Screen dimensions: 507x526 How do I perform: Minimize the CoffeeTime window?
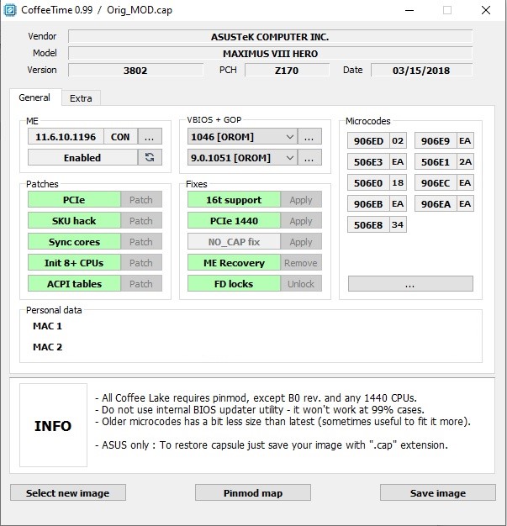[x=409, y=10]
